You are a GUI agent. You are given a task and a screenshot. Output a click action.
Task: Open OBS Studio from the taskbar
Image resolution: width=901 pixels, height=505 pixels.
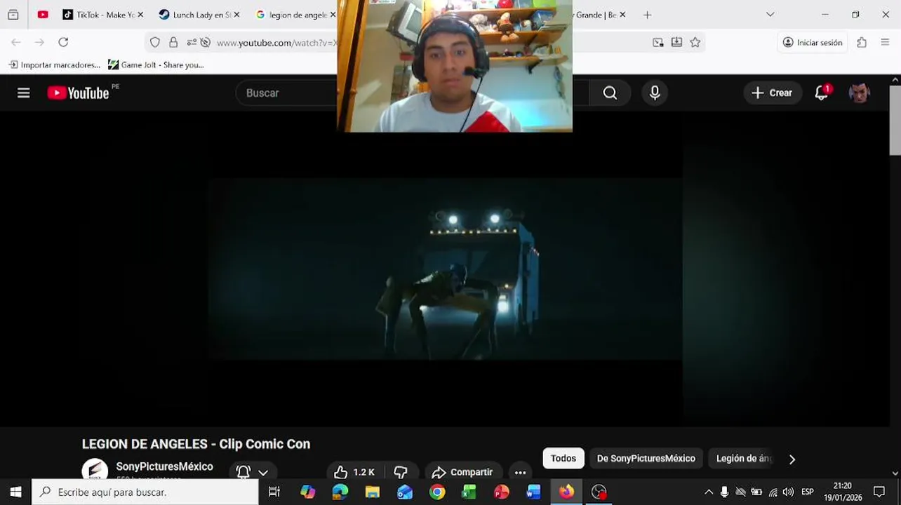click(599, 492)
